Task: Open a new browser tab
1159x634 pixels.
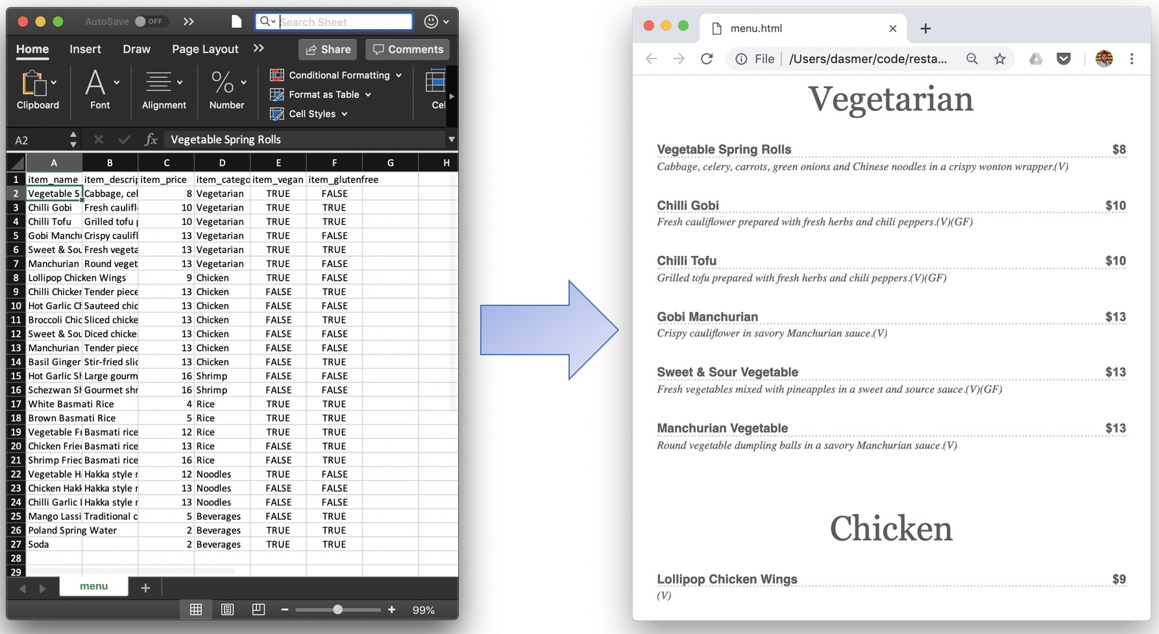Action: (925, 29)
